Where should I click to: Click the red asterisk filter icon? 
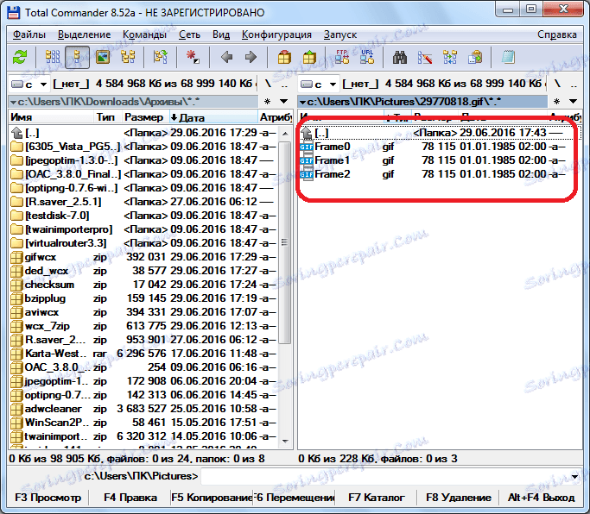(x=193, y=57)
